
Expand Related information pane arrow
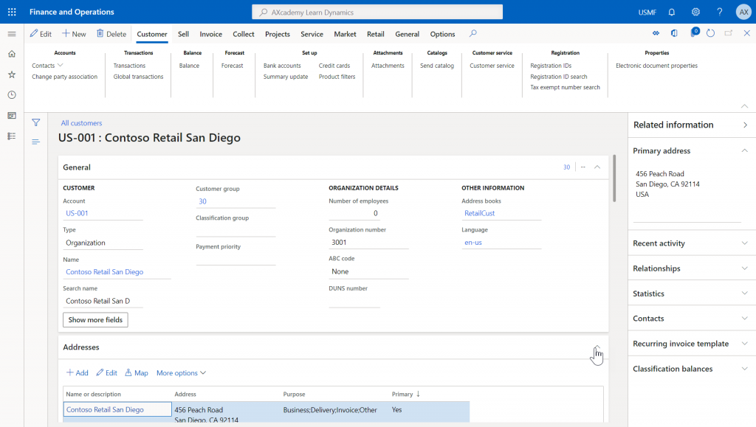[746, 125]
